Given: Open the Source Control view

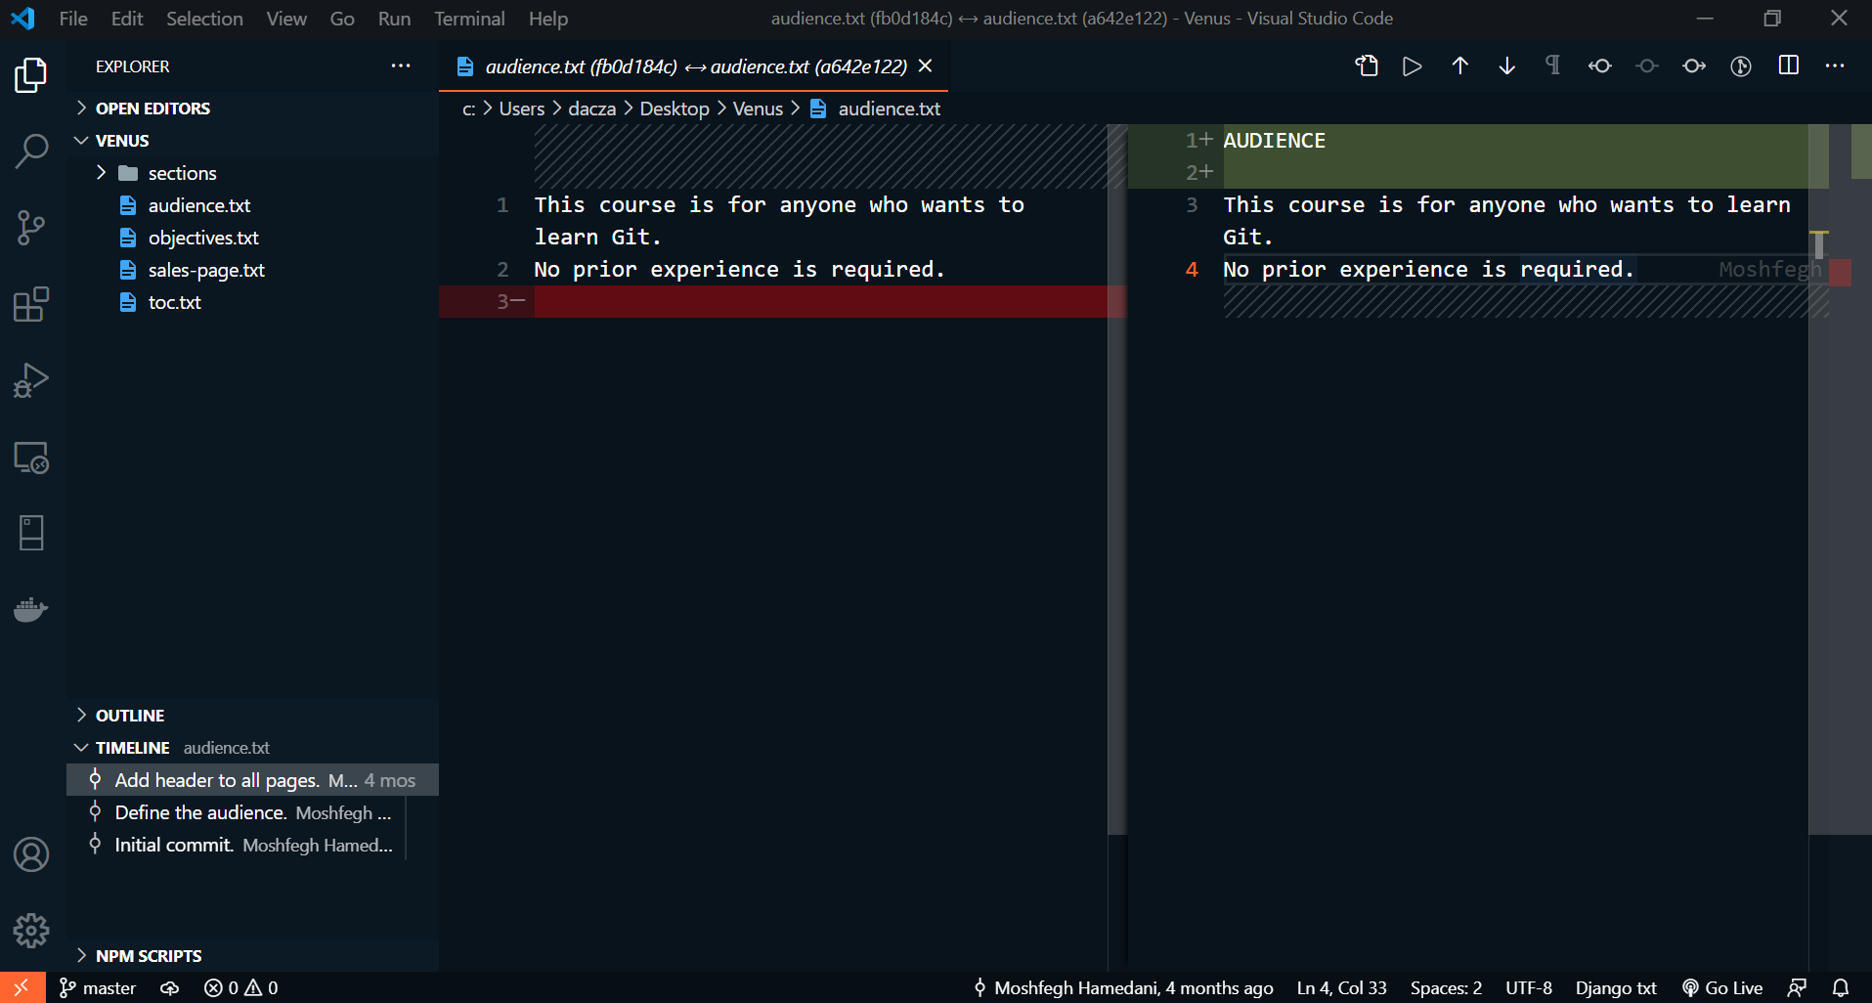Looking at the screenshot, I should [x=31, y=228].
